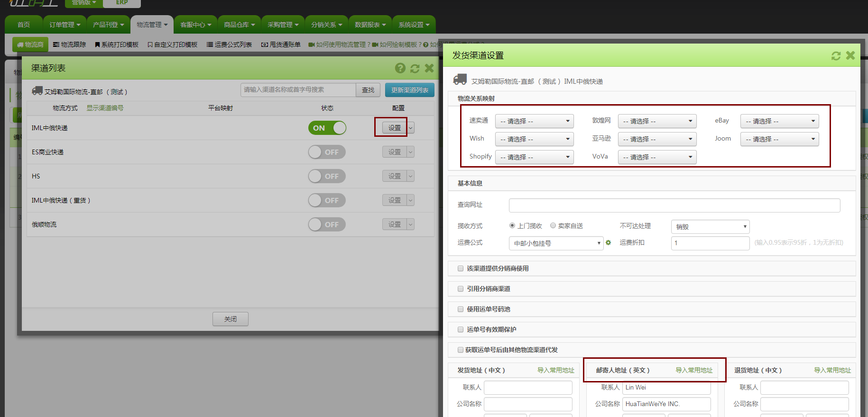Turn off the IML中俄快递 ON switch

click(x=327, y=128)
